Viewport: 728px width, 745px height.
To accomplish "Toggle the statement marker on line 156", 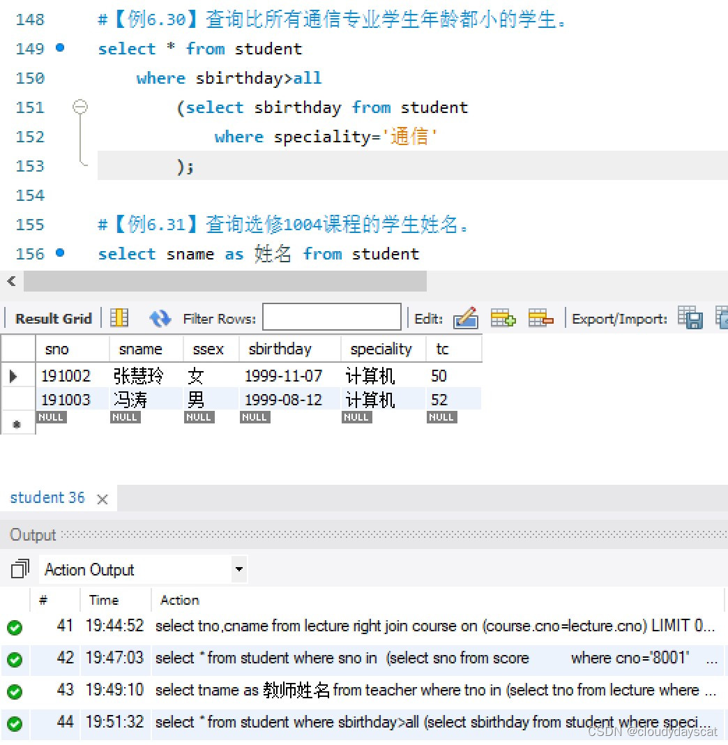I will click(59, 254).
